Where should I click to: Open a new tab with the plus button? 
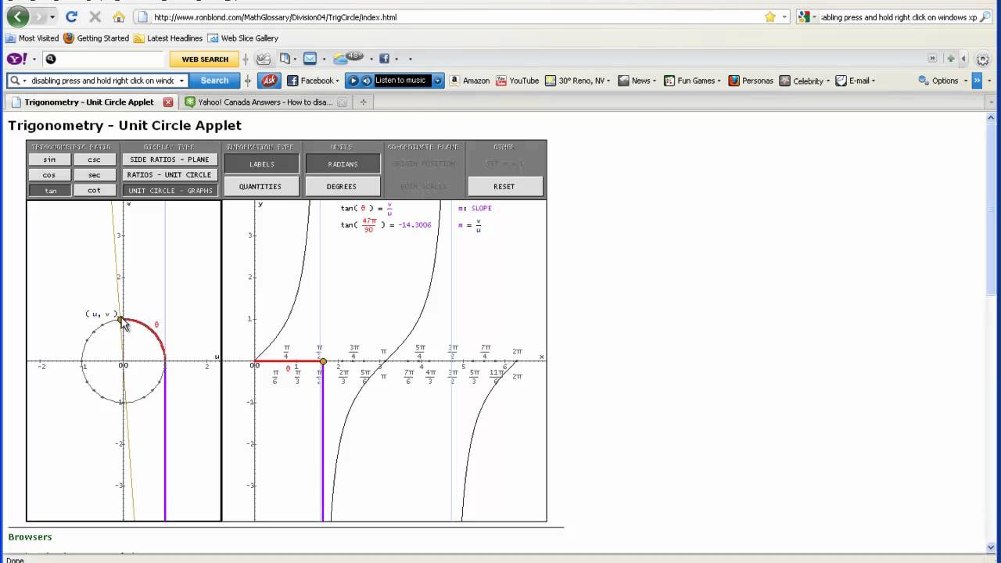(x=363, y=102)
